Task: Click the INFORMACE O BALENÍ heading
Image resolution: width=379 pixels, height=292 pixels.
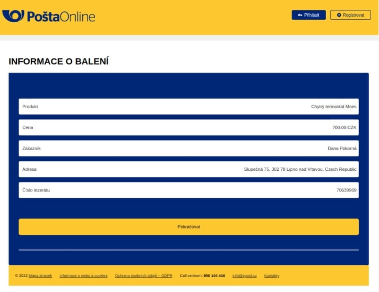Action: click(x=58, y=62)
